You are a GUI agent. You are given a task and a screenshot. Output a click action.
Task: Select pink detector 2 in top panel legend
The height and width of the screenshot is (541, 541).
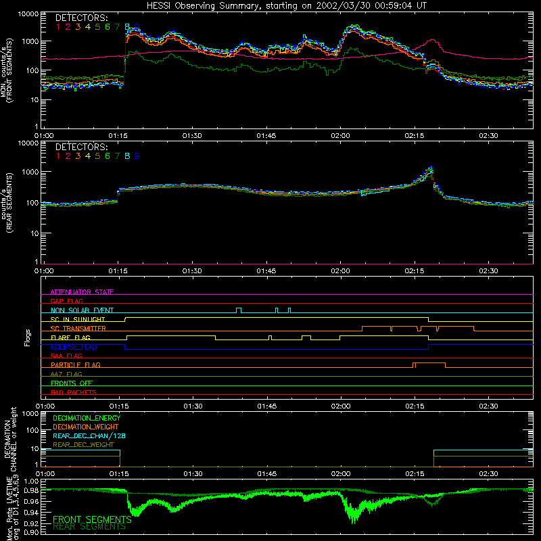(x=68, y=27)
